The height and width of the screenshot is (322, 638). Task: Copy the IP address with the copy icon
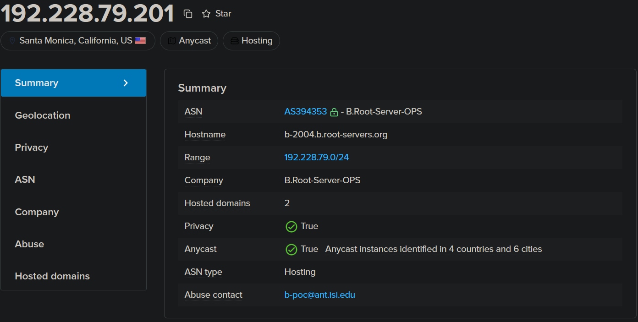(x=188, y=14)
